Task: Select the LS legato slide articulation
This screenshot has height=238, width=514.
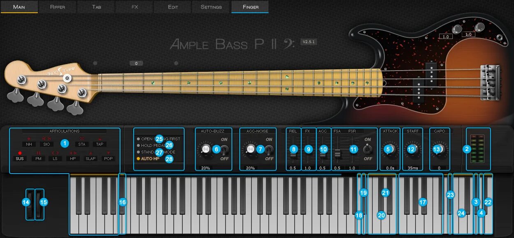Action: pos(55,158)
